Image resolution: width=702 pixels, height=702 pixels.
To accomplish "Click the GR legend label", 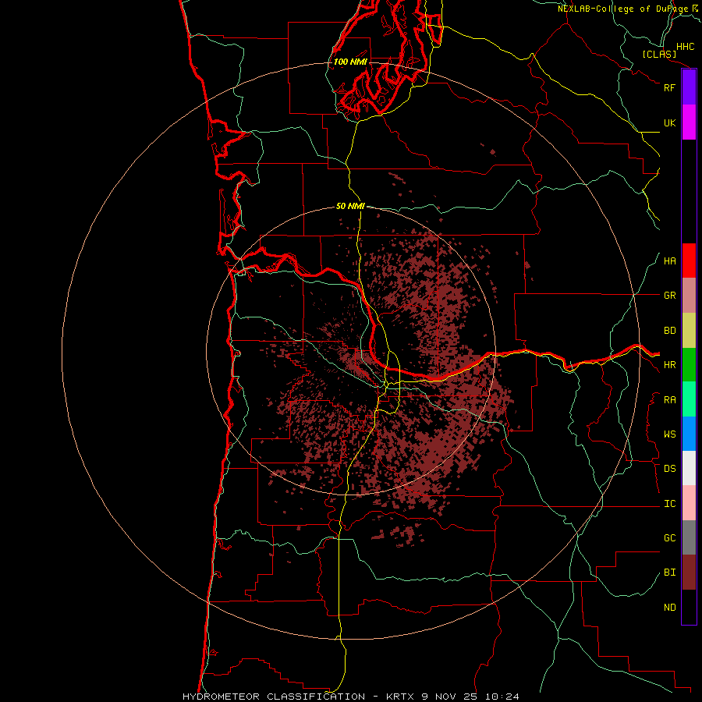I will tap(669, 296).
